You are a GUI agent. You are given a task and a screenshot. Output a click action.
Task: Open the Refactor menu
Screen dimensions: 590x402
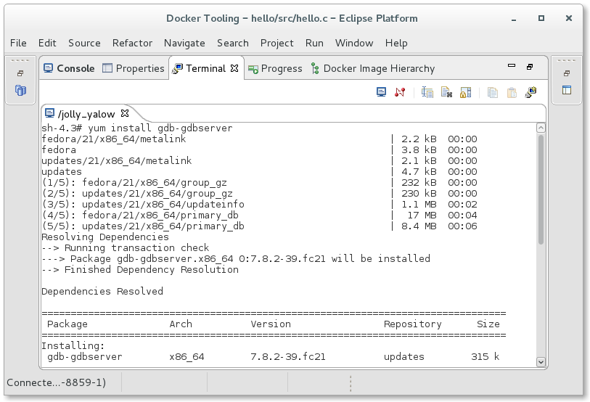tap(132, 43)
